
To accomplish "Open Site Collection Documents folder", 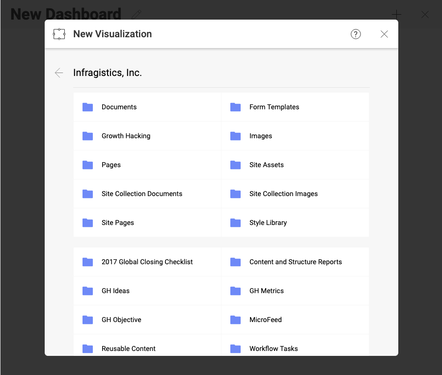I will point(142,194).
